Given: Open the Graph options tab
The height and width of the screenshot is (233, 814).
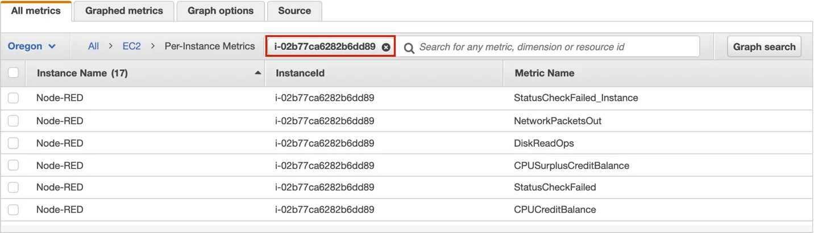Looking at the screenshot, I should coord(221,11).
